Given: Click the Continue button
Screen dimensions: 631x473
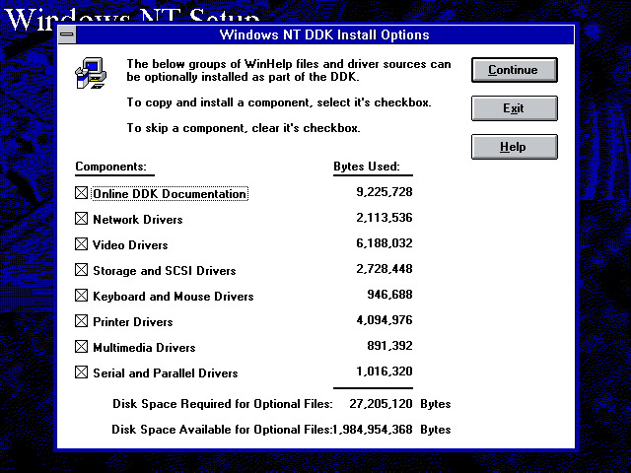Looking at the screenshot, I should coord(515,70).
